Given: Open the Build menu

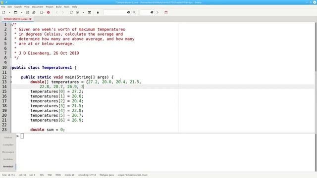Looking at the screenshot, I should point(58,6).
